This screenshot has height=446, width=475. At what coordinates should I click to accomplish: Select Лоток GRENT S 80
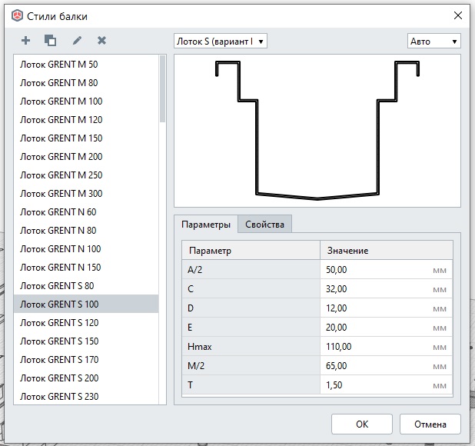click(x=86, y=286)
